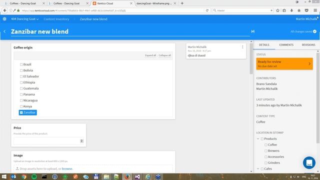This screenshot has height=180, width=320.
Task: Click the code name icon beside title
Action: (x=252, y=31)
